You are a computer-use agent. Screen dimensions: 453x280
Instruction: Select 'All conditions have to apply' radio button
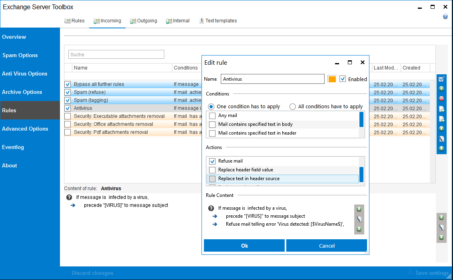pyautogui.click(x=293, y=107)
